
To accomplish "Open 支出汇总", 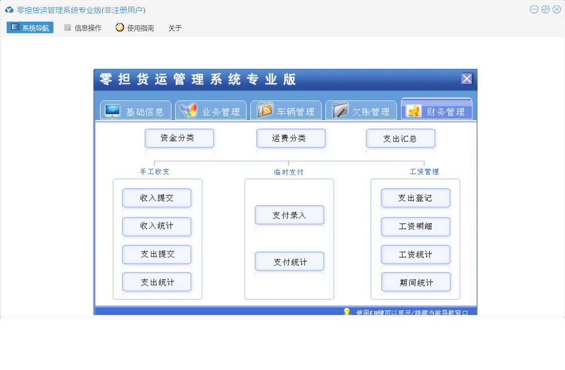I will [400, 138].
